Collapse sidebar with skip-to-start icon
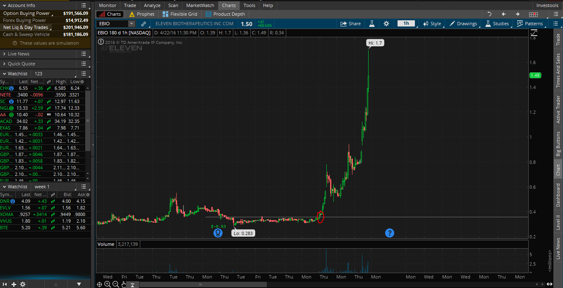Image resolution: width=563 pixels, height=288 pixels. point(4,284)
